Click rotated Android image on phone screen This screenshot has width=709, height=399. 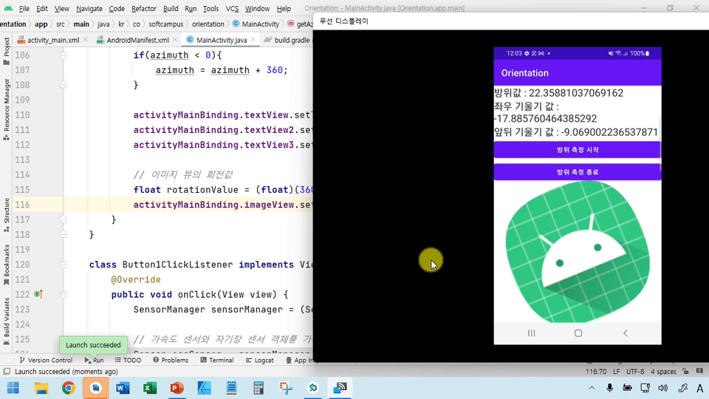[578, 251]
